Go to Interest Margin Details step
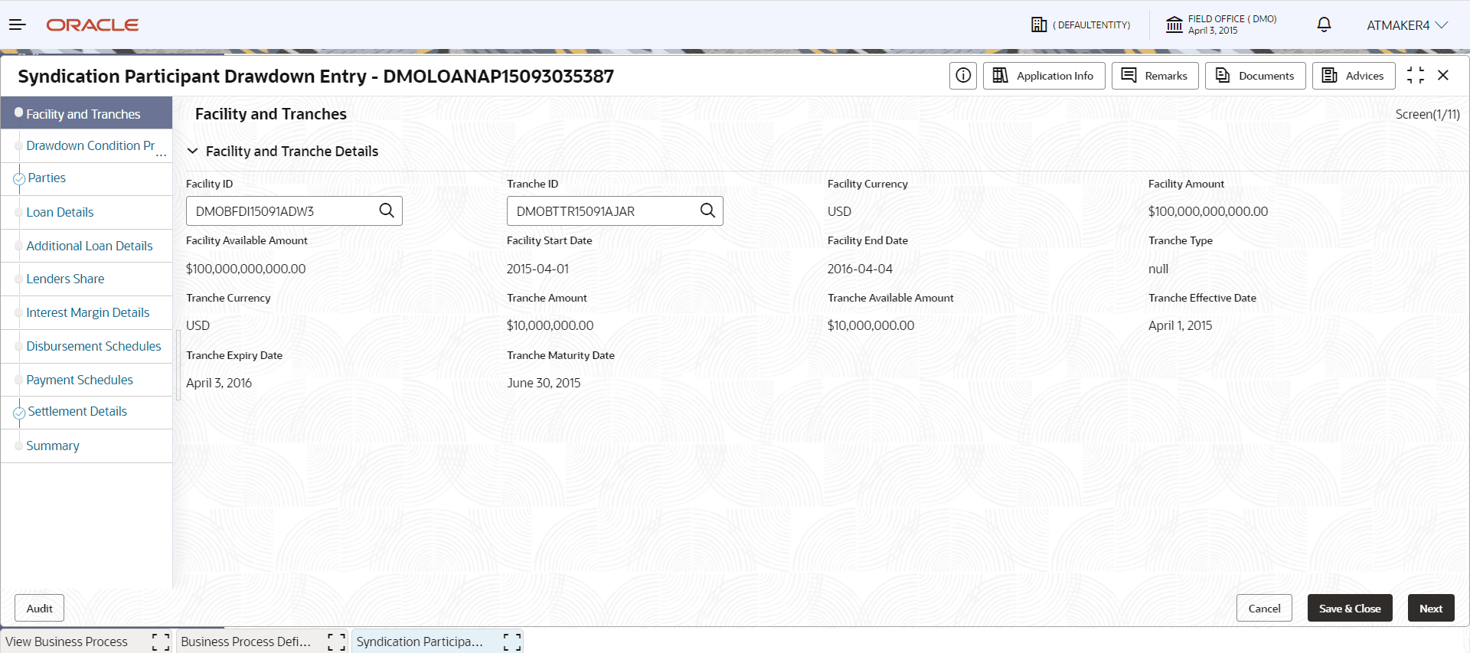This screenshot has width=1470, height=653. [x=87, y=313]
